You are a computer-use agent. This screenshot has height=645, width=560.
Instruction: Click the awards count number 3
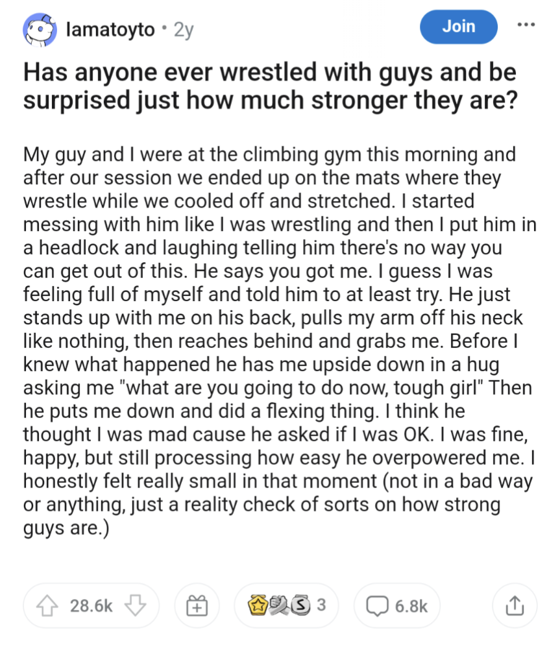321,606
